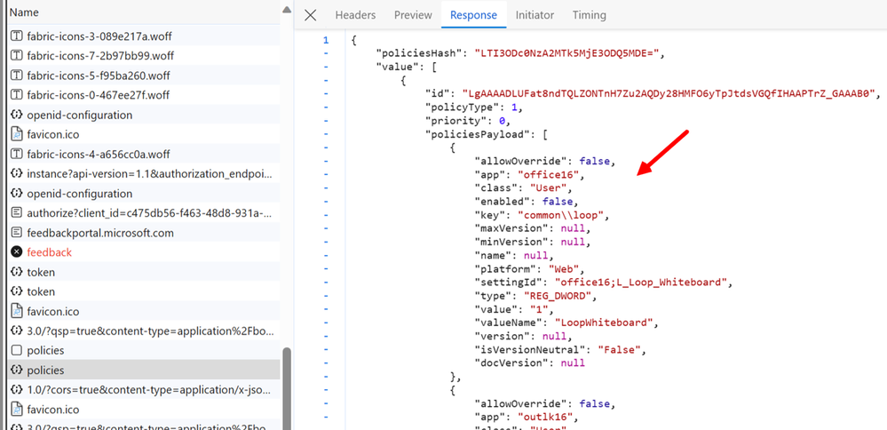Click the font icon beside fabric-icons-7-2b97bb99.woff
This screenshot has height=430, width=887.
coord(17,56)
